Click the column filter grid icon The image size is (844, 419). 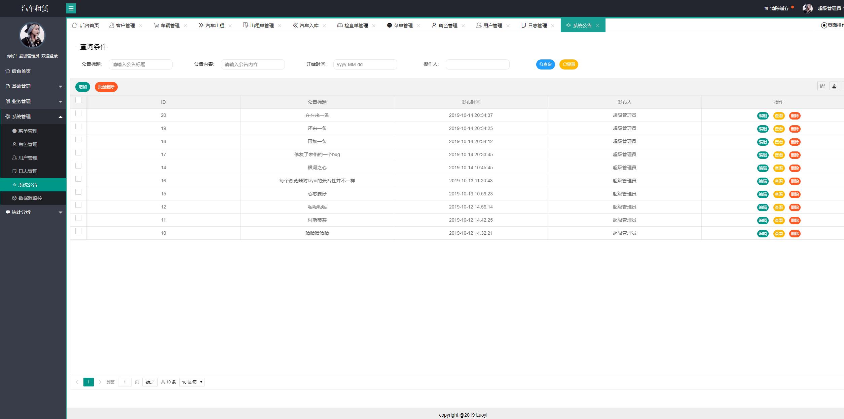click(x=822, y=87)
